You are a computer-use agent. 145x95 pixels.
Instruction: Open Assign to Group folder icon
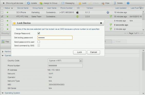[41, 3]
